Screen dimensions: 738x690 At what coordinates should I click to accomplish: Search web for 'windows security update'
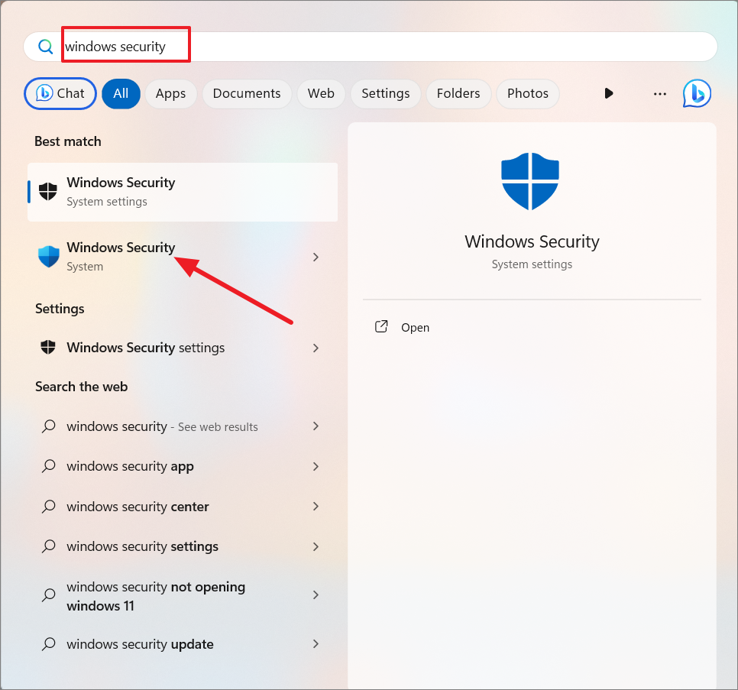coord(183,644)
